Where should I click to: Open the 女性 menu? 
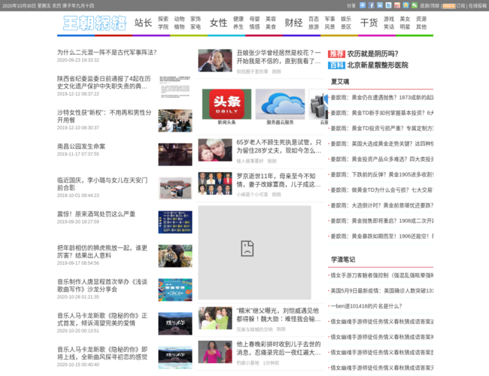[x=218, y=23]
